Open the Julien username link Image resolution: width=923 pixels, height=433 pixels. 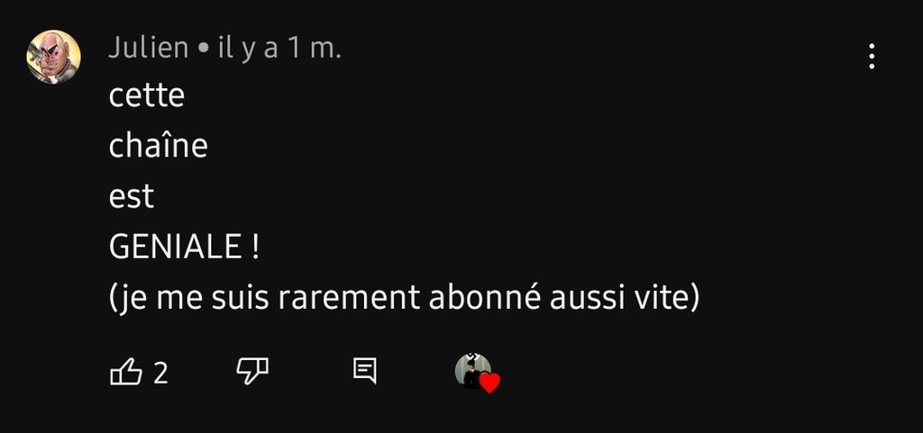(149, 49)
